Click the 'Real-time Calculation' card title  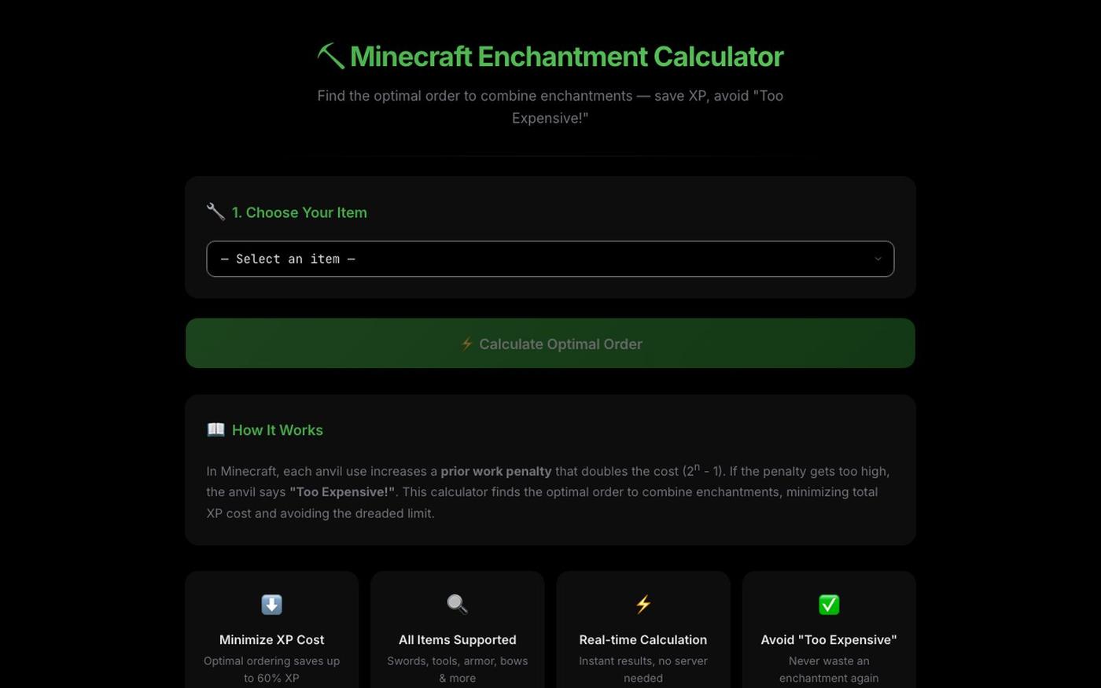(643, 639)
